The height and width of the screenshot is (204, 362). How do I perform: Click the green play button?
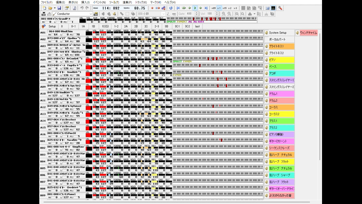(x=195, y=8)
